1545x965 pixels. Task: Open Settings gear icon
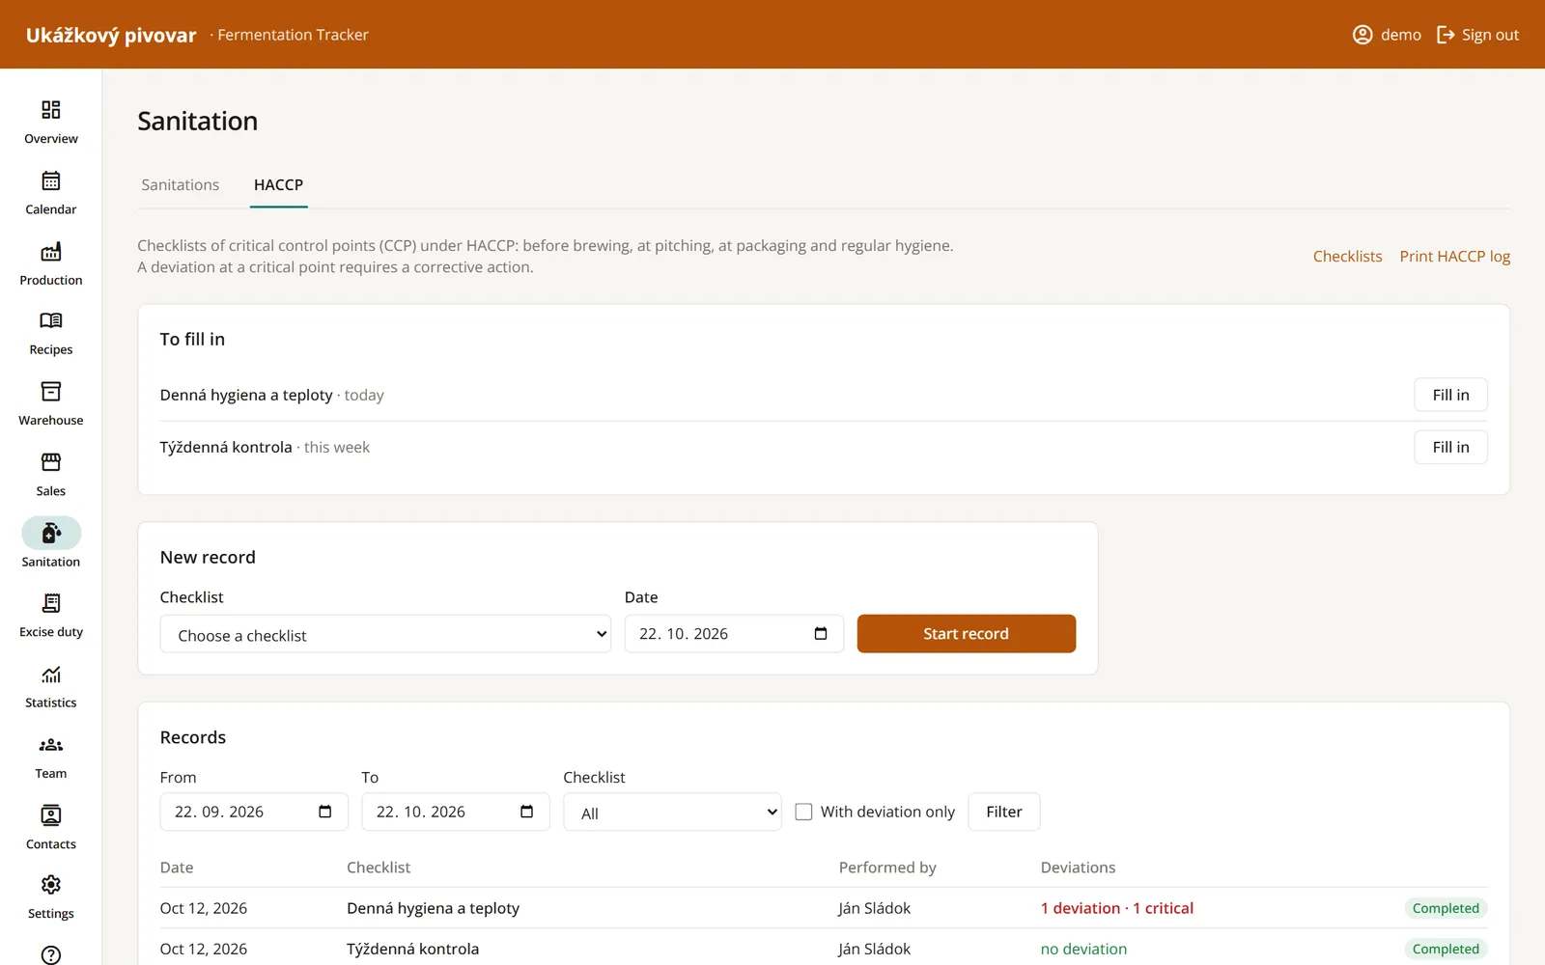(51, 885)
